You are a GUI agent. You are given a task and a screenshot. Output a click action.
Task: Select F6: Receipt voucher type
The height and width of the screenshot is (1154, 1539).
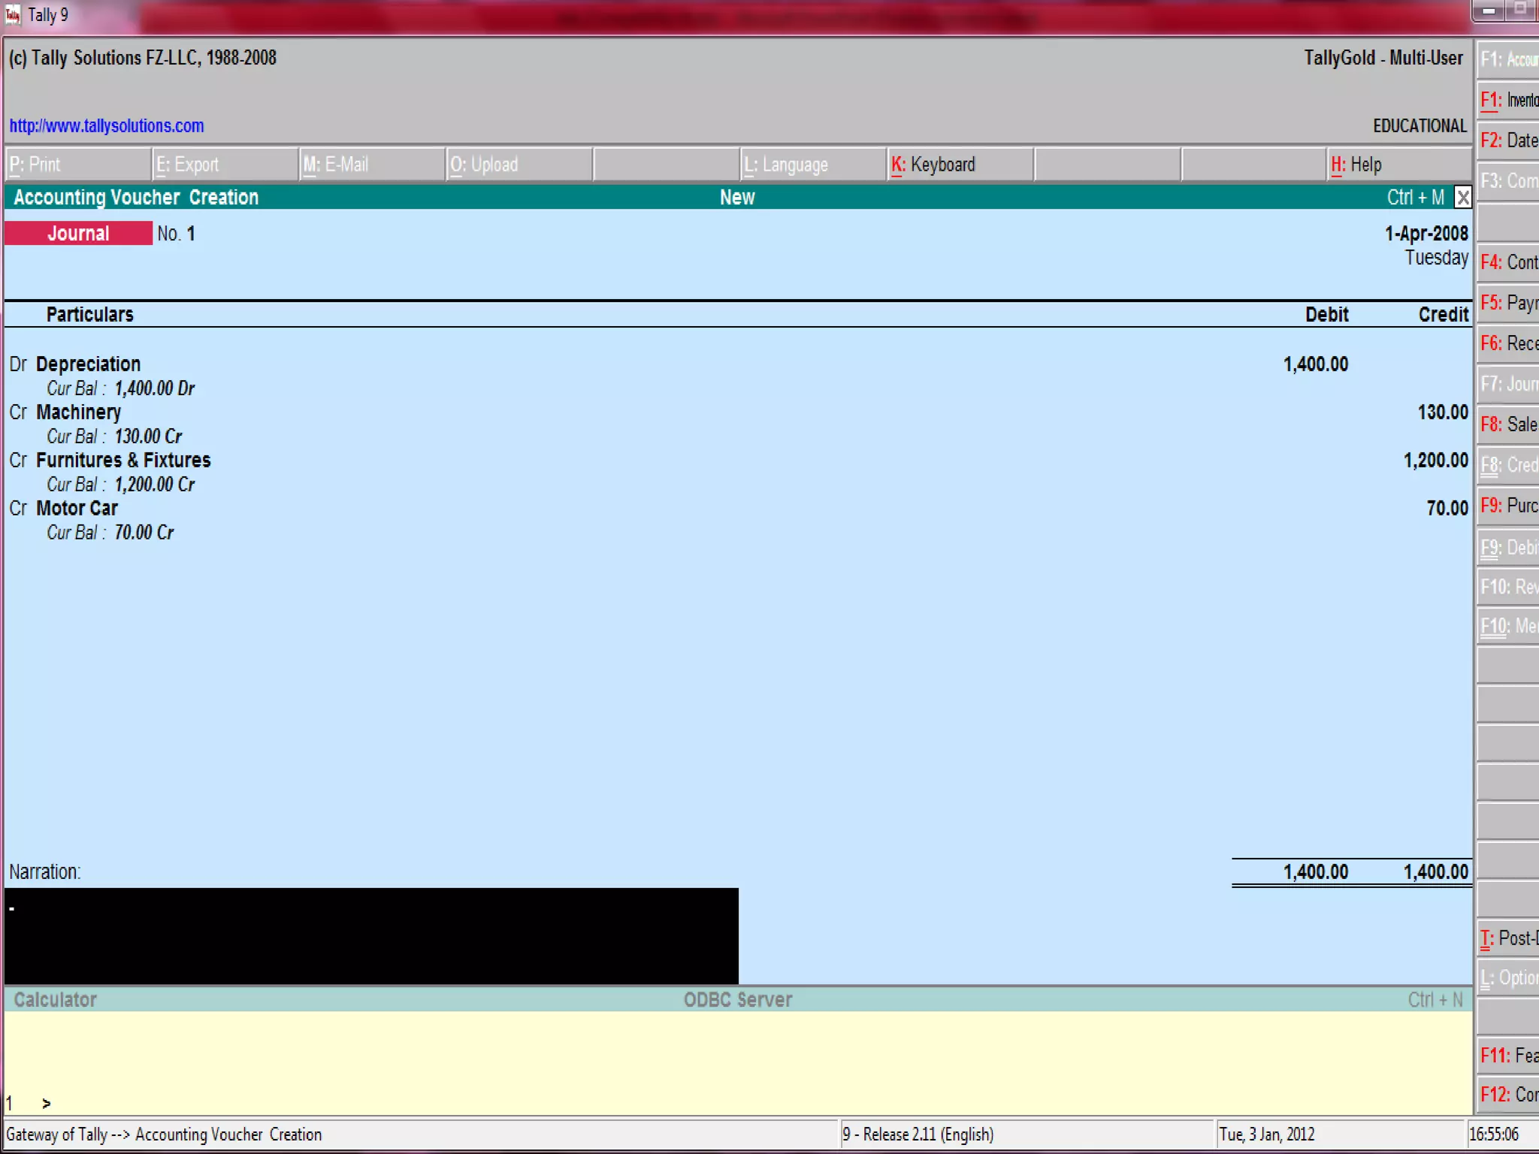point(1508,343)
